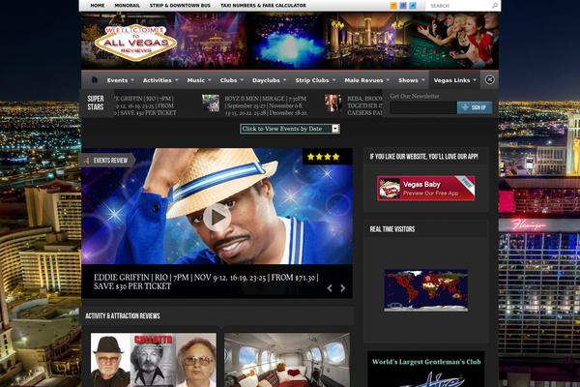Open the real time visitors world map
The image size is (580, 387).
pos(425,290)
